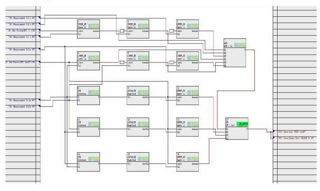
Task: Click margin input Set Points(MV) voltage LVU entry
Action: [x=20, y=62]
